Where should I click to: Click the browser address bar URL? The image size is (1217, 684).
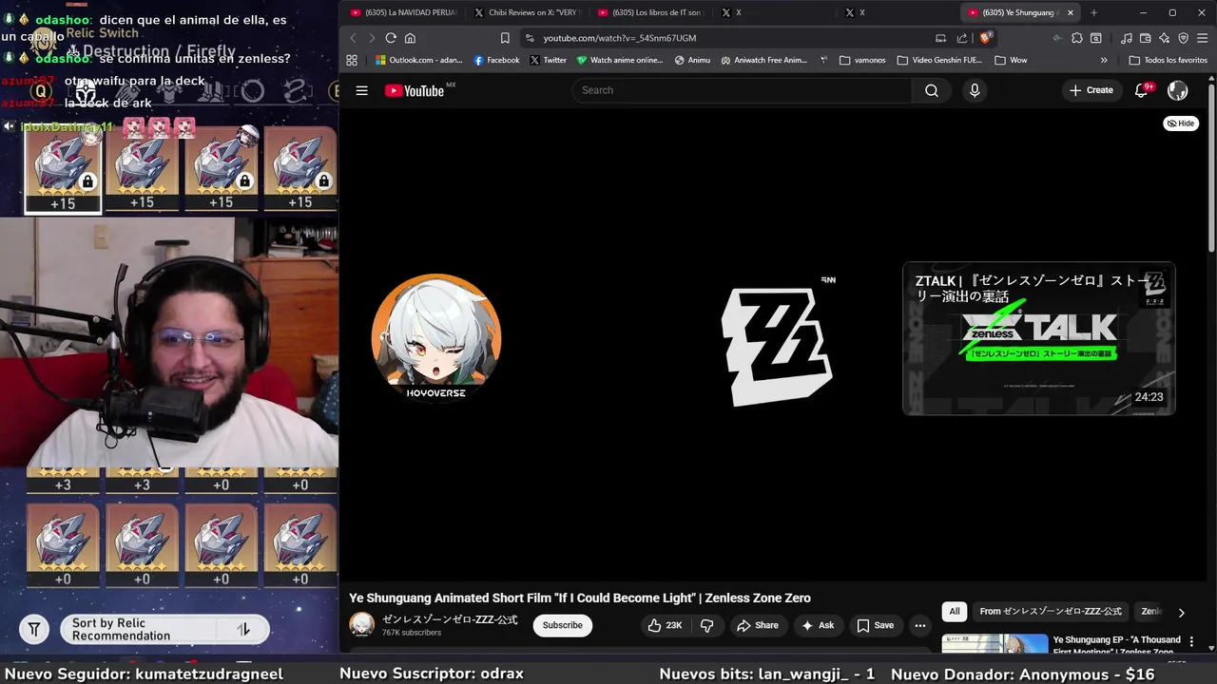620,38
